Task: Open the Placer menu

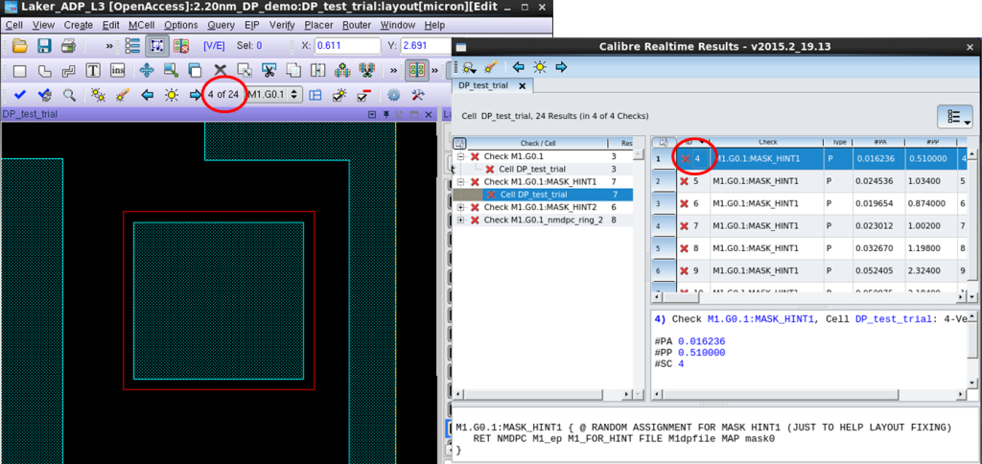Action: pos(318,25)
